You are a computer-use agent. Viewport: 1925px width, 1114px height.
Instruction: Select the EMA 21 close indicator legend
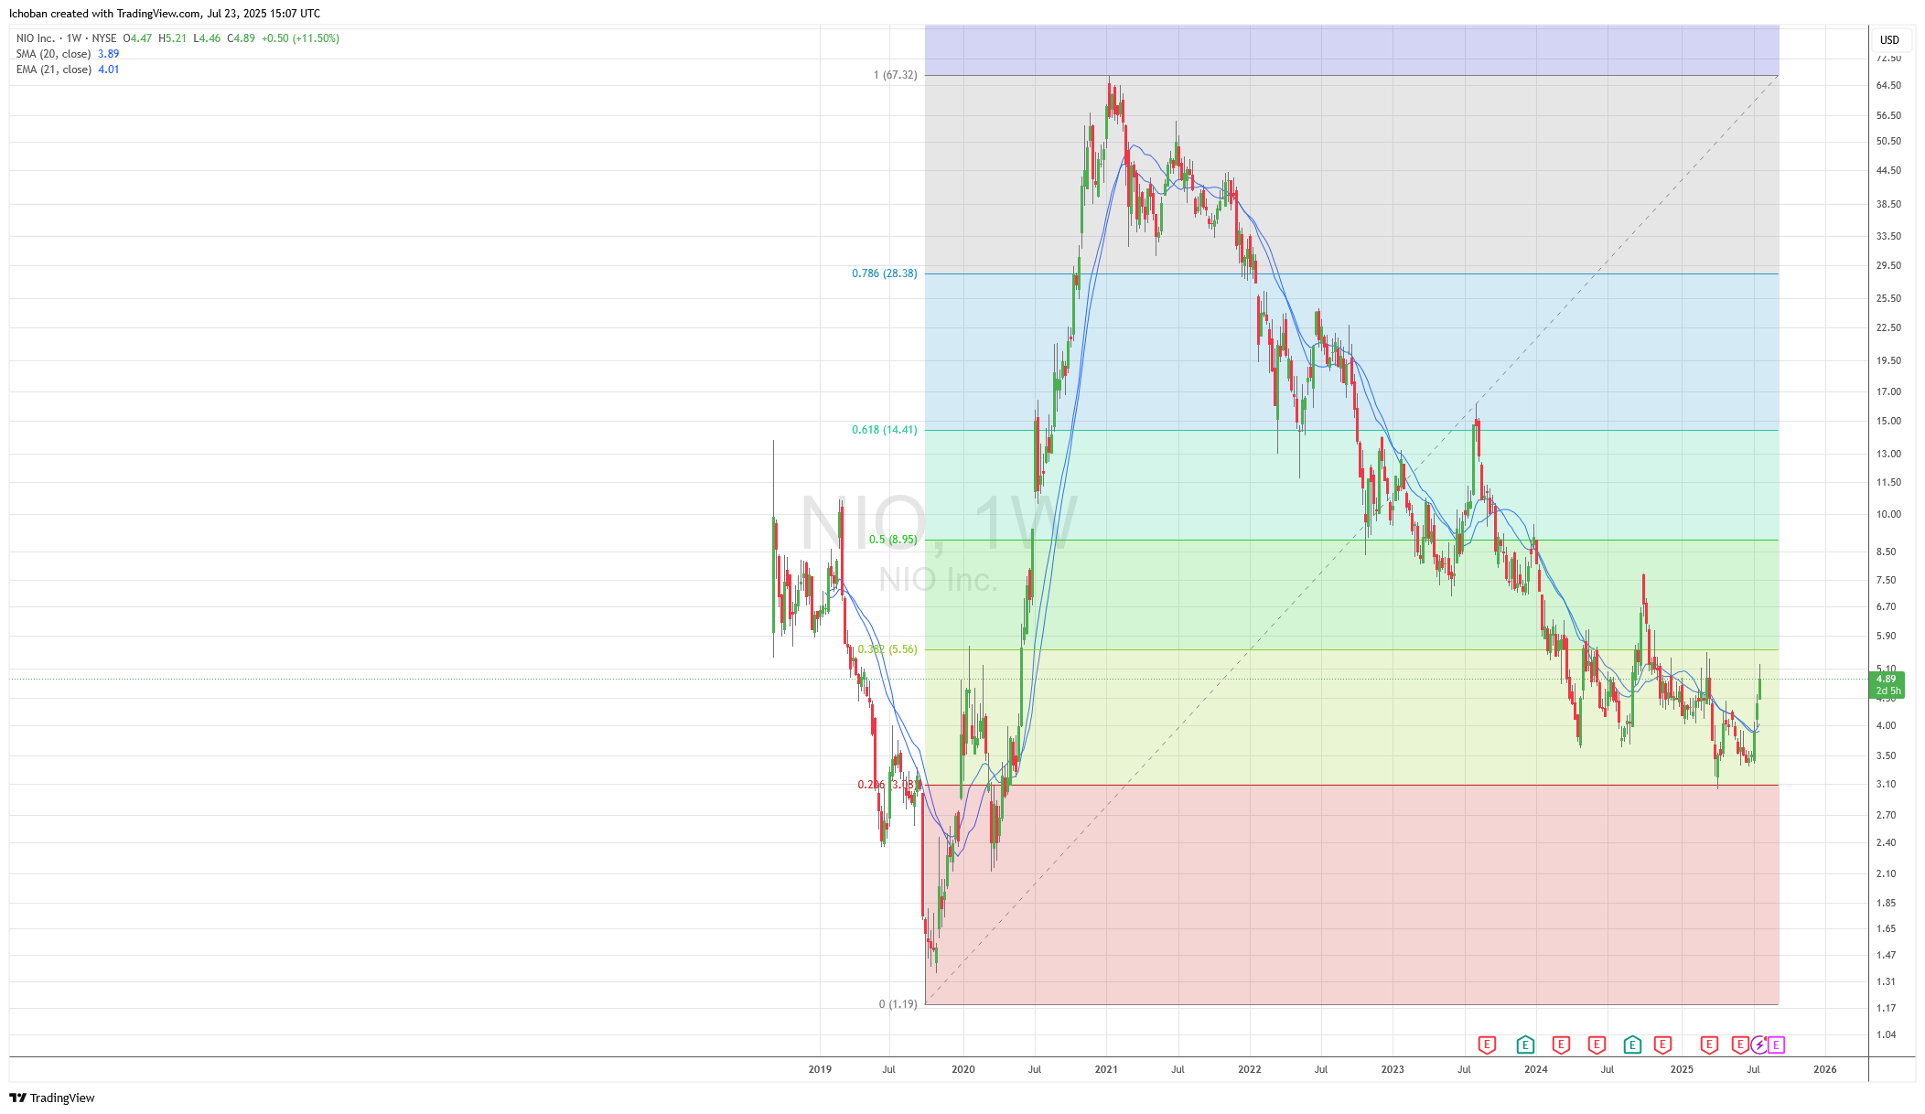pos(54,70)
